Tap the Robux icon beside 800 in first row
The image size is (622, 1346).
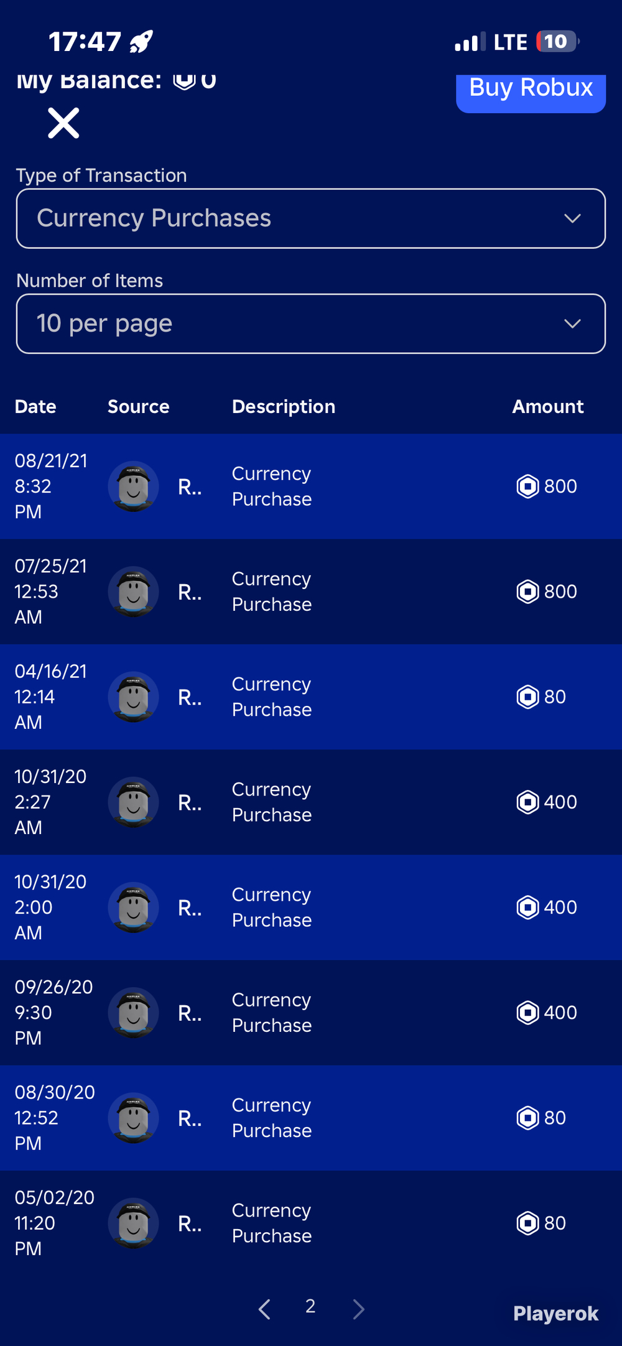click(x=527, y=486)
